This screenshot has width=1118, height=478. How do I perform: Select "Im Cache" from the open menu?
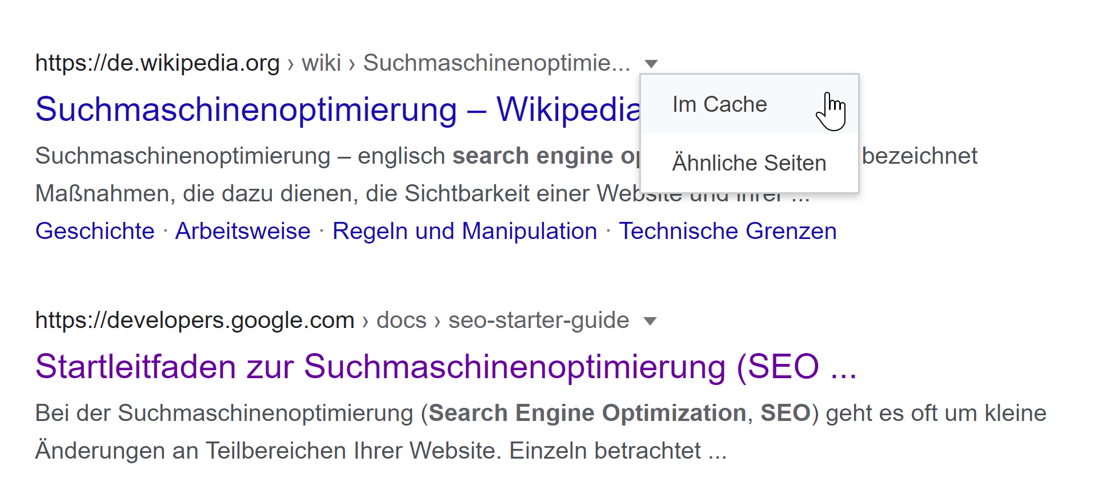pos(719,104)
